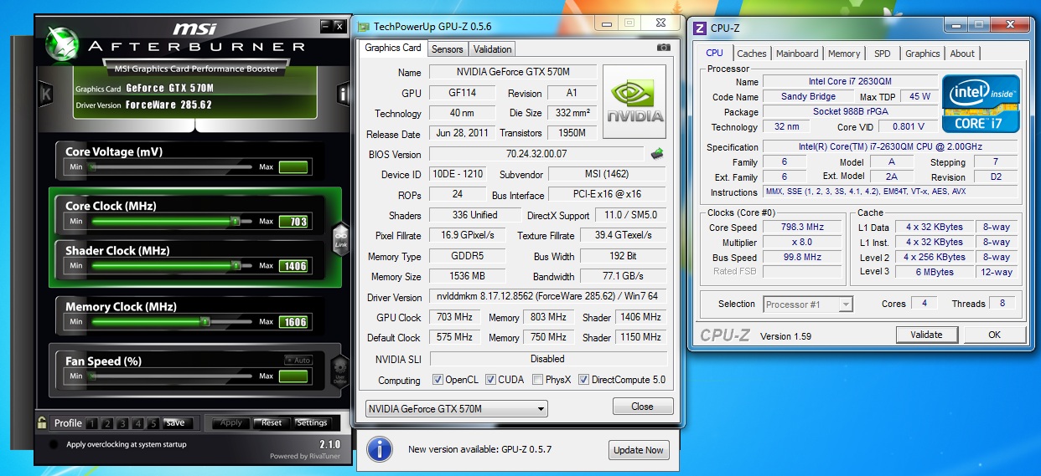
Task: Click the Shader Clock value box showing 1406
Action: (293, 266)
